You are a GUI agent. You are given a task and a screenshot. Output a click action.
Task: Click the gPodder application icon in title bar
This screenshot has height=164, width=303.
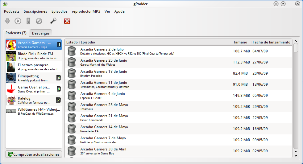(x=5, y=4)
